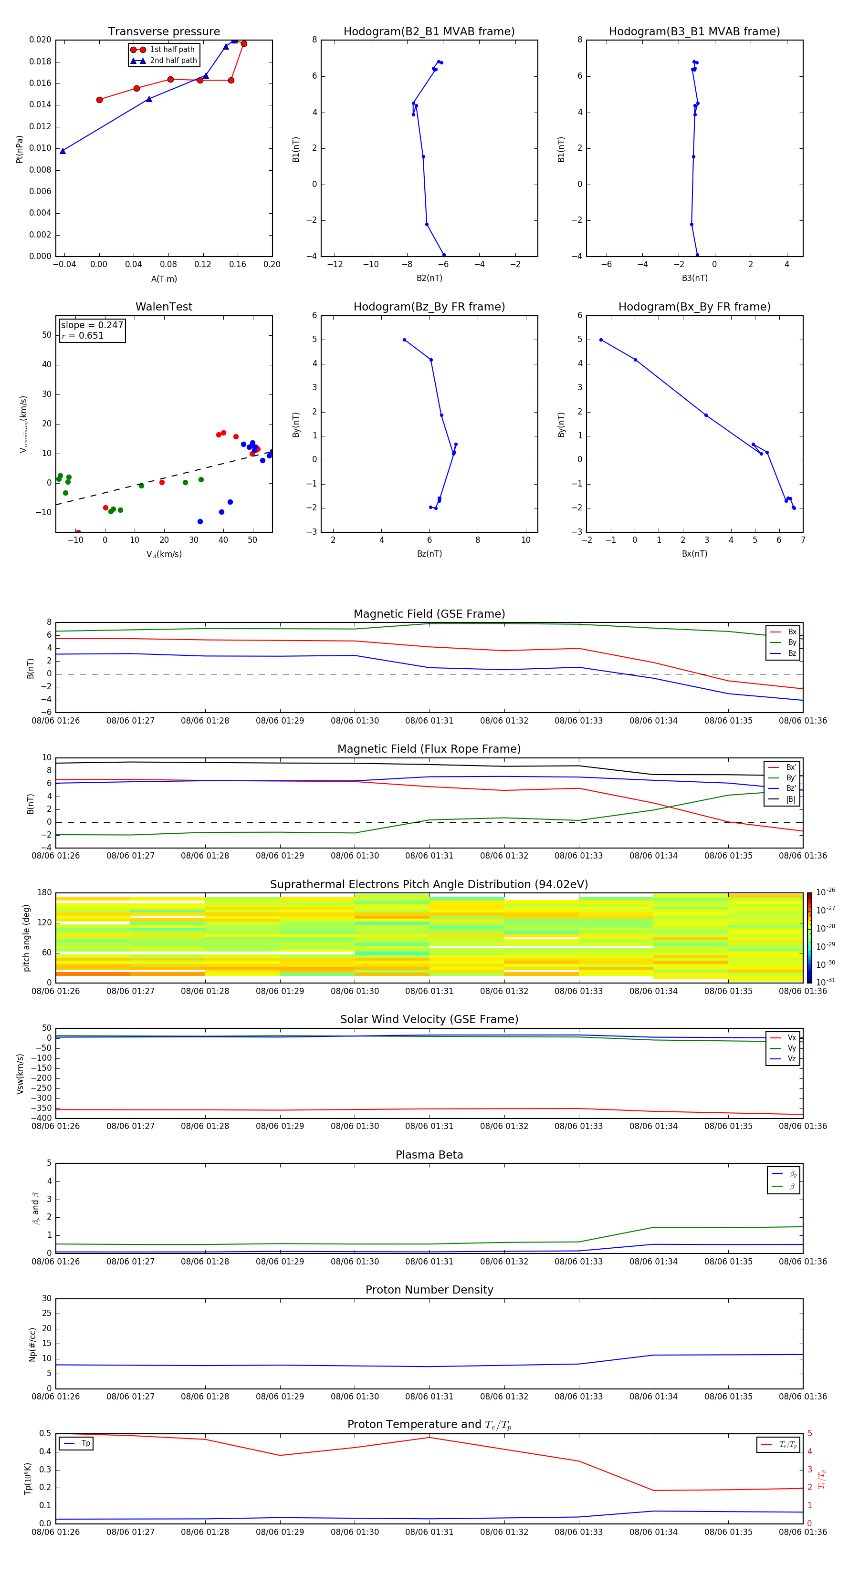The height and width of the screenshot is (1574, 859).
Task: Click the Suprathermal Electrons Pitch Angle Distribution title
Action: point(429,885)
